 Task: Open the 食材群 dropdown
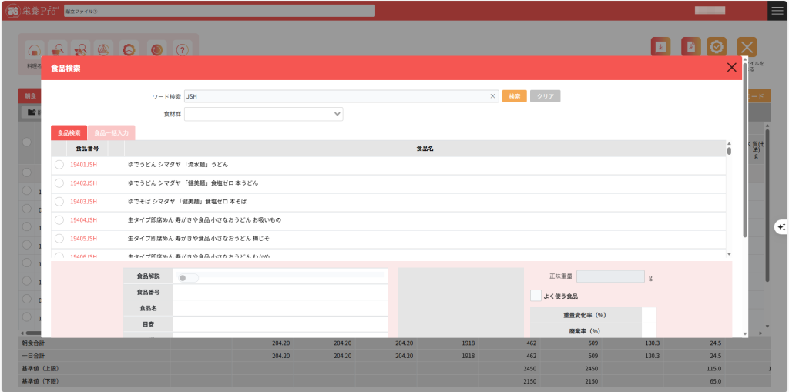[x=264, y=114]
